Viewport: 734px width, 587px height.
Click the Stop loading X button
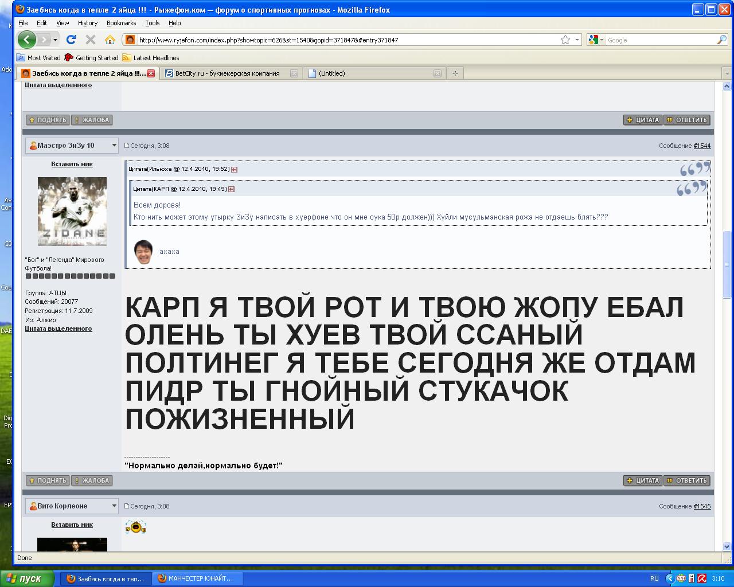(91, 40)
